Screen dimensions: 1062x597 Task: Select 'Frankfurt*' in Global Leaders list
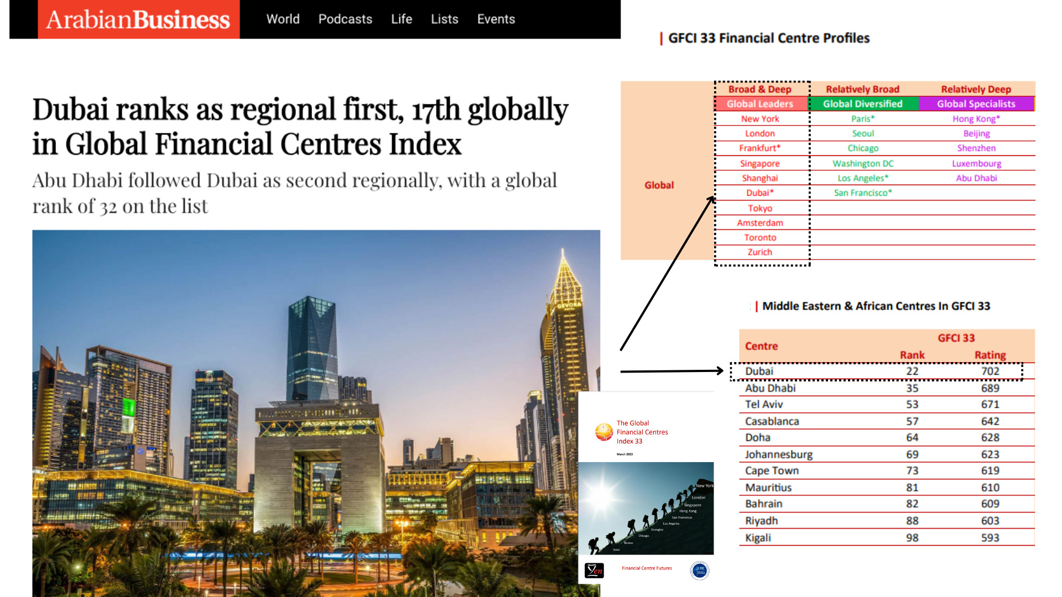[760, 148]
